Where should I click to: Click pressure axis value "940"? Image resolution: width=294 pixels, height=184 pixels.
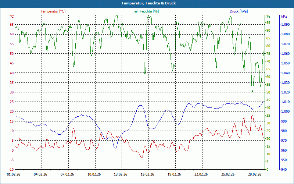click(284, 170)
